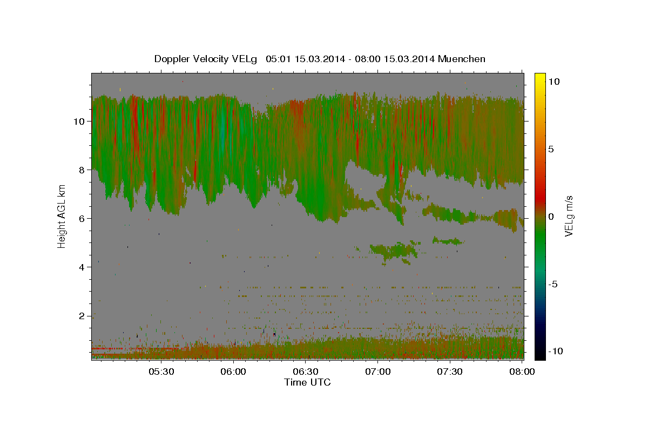Screen dimensions: 648x432
Task: Click the 'VELg m/s' colorbar label
Action: 569,216
